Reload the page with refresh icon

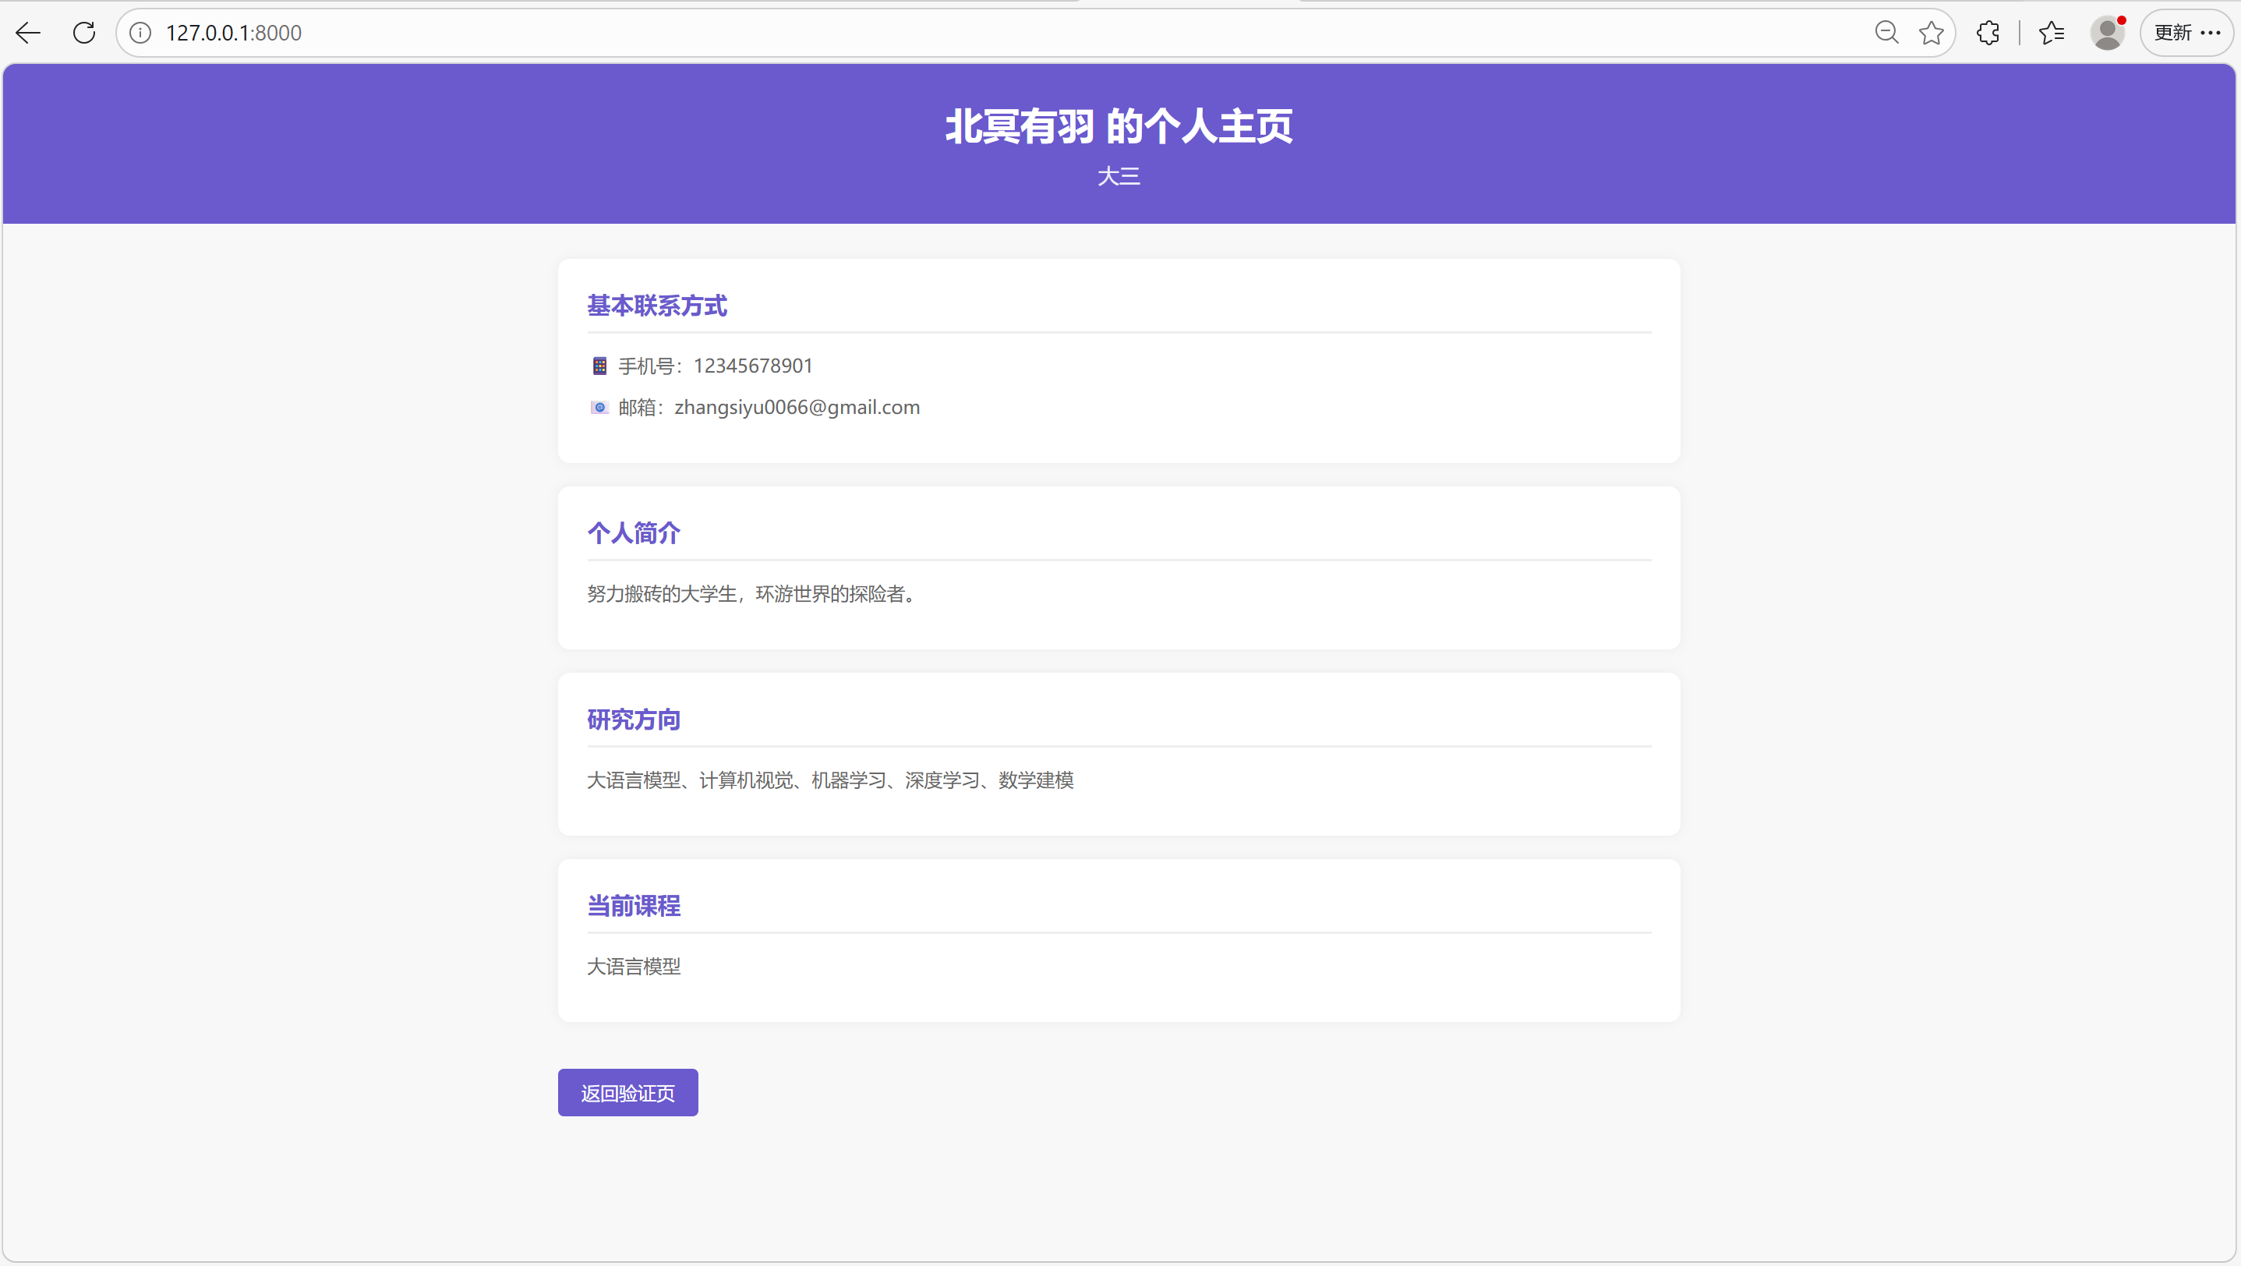84,33
